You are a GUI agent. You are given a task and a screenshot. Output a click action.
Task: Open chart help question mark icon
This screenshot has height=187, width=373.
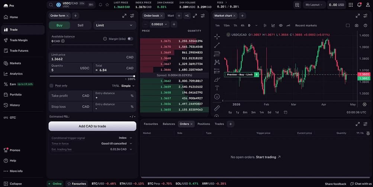click(366, 25)
